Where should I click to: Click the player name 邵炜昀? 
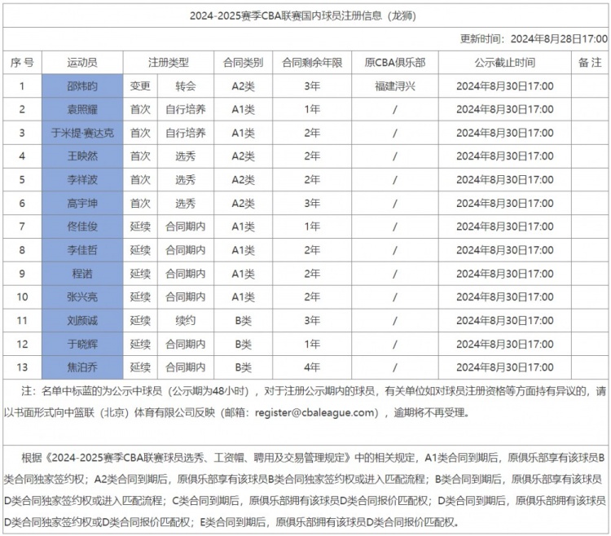82,86
